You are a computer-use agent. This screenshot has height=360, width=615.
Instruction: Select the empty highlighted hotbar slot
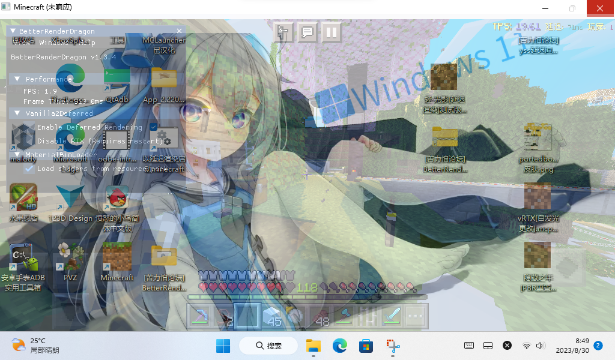point(247,316)
